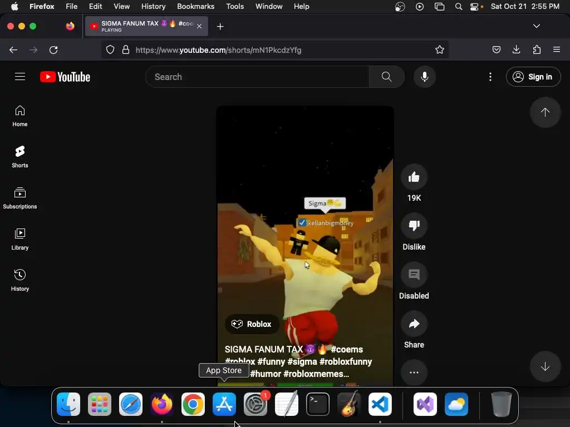570x427 pixels.
Task: Go to Home in YouTube sidebar
Action: click(x=20, y=116)
